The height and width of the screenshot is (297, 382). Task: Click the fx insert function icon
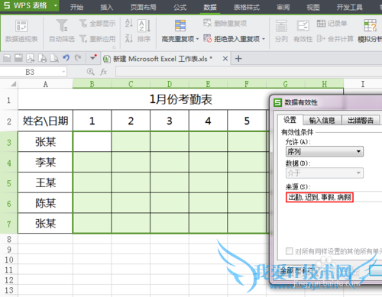point(103,72)
